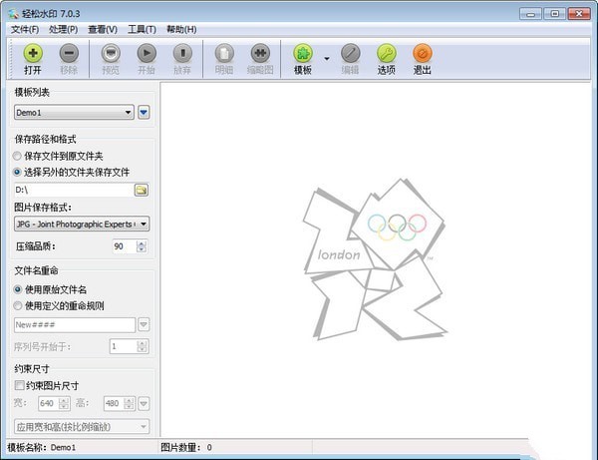The image size is (598, 460).
Task: Close the 轻松水印 window
Action: tap(579, 14)
